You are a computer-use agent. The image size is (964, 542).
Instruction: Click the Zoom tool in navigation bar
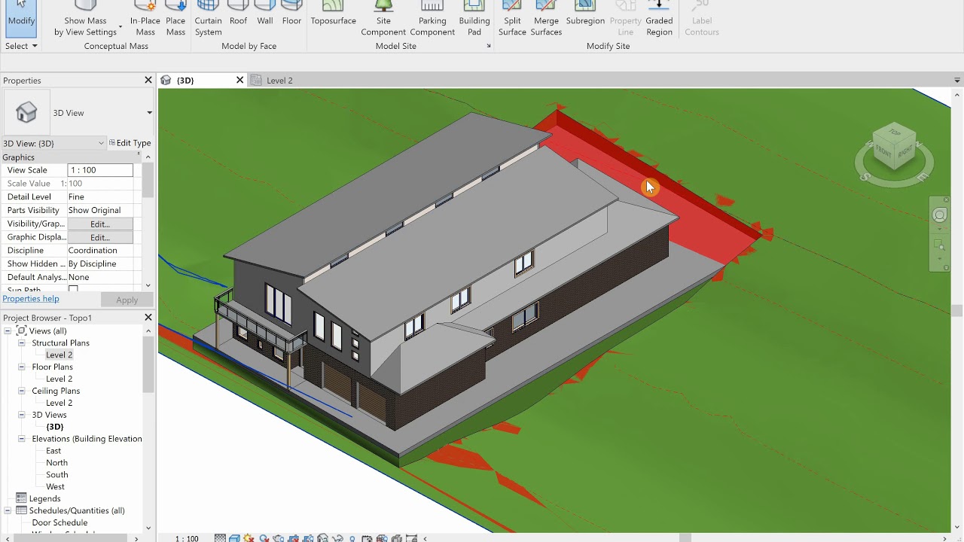coord(939,245)
